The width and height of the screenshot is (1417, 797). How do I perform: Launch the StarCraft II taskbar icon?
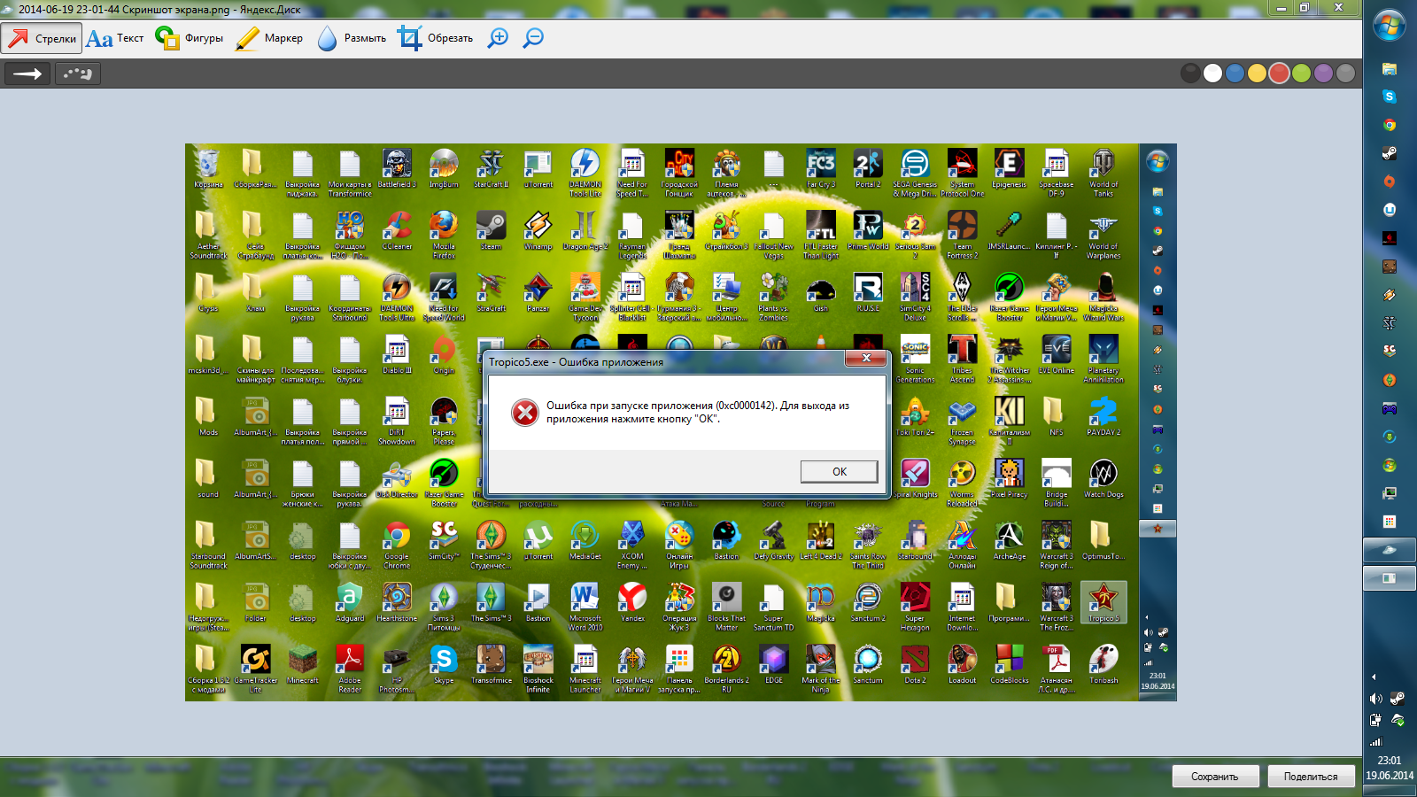tap(1390, 323)
